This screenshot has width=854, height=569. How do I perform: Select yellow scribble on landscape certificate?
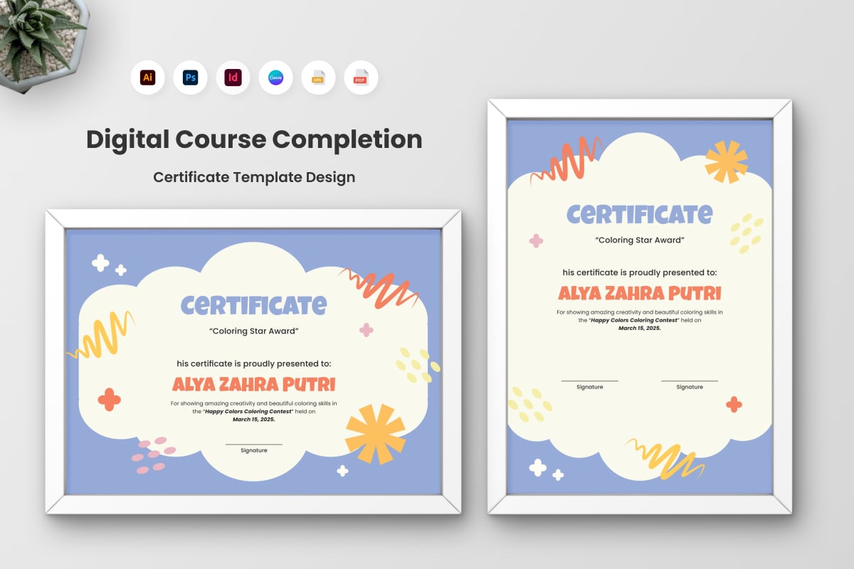[x=102, y=336]
